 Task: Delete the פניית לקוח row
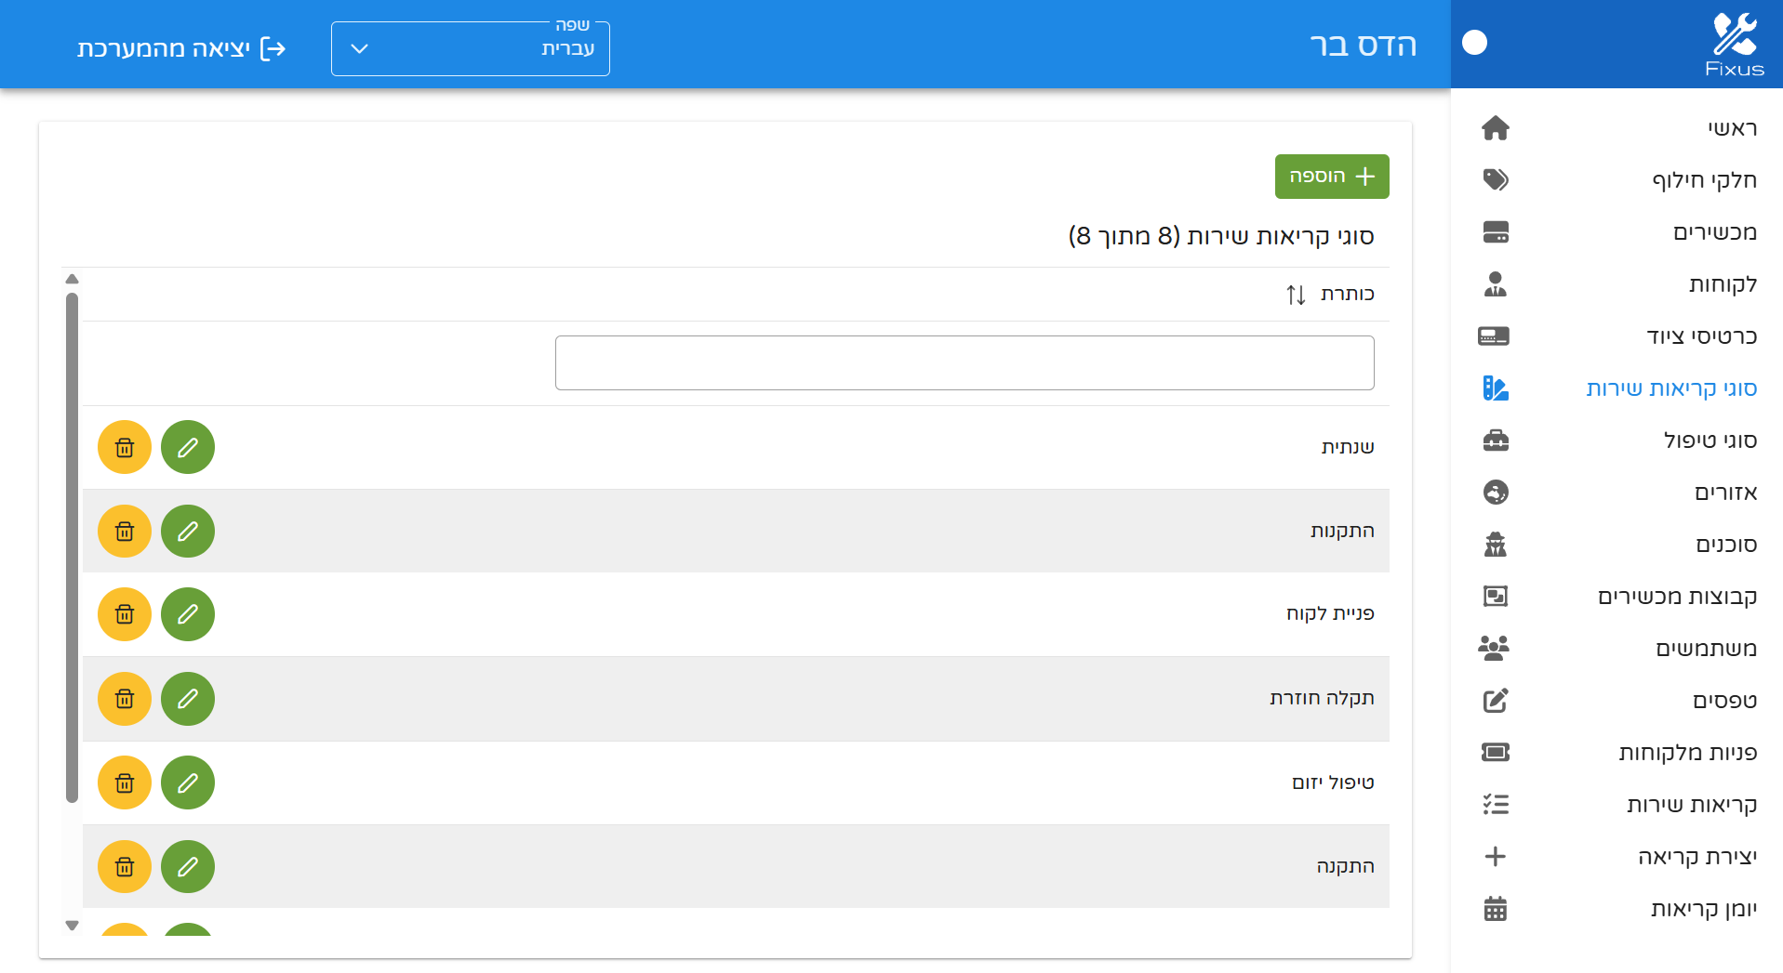click(125, 614)
